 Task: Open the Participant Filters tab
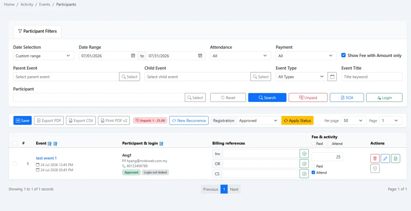click(37, 31)
